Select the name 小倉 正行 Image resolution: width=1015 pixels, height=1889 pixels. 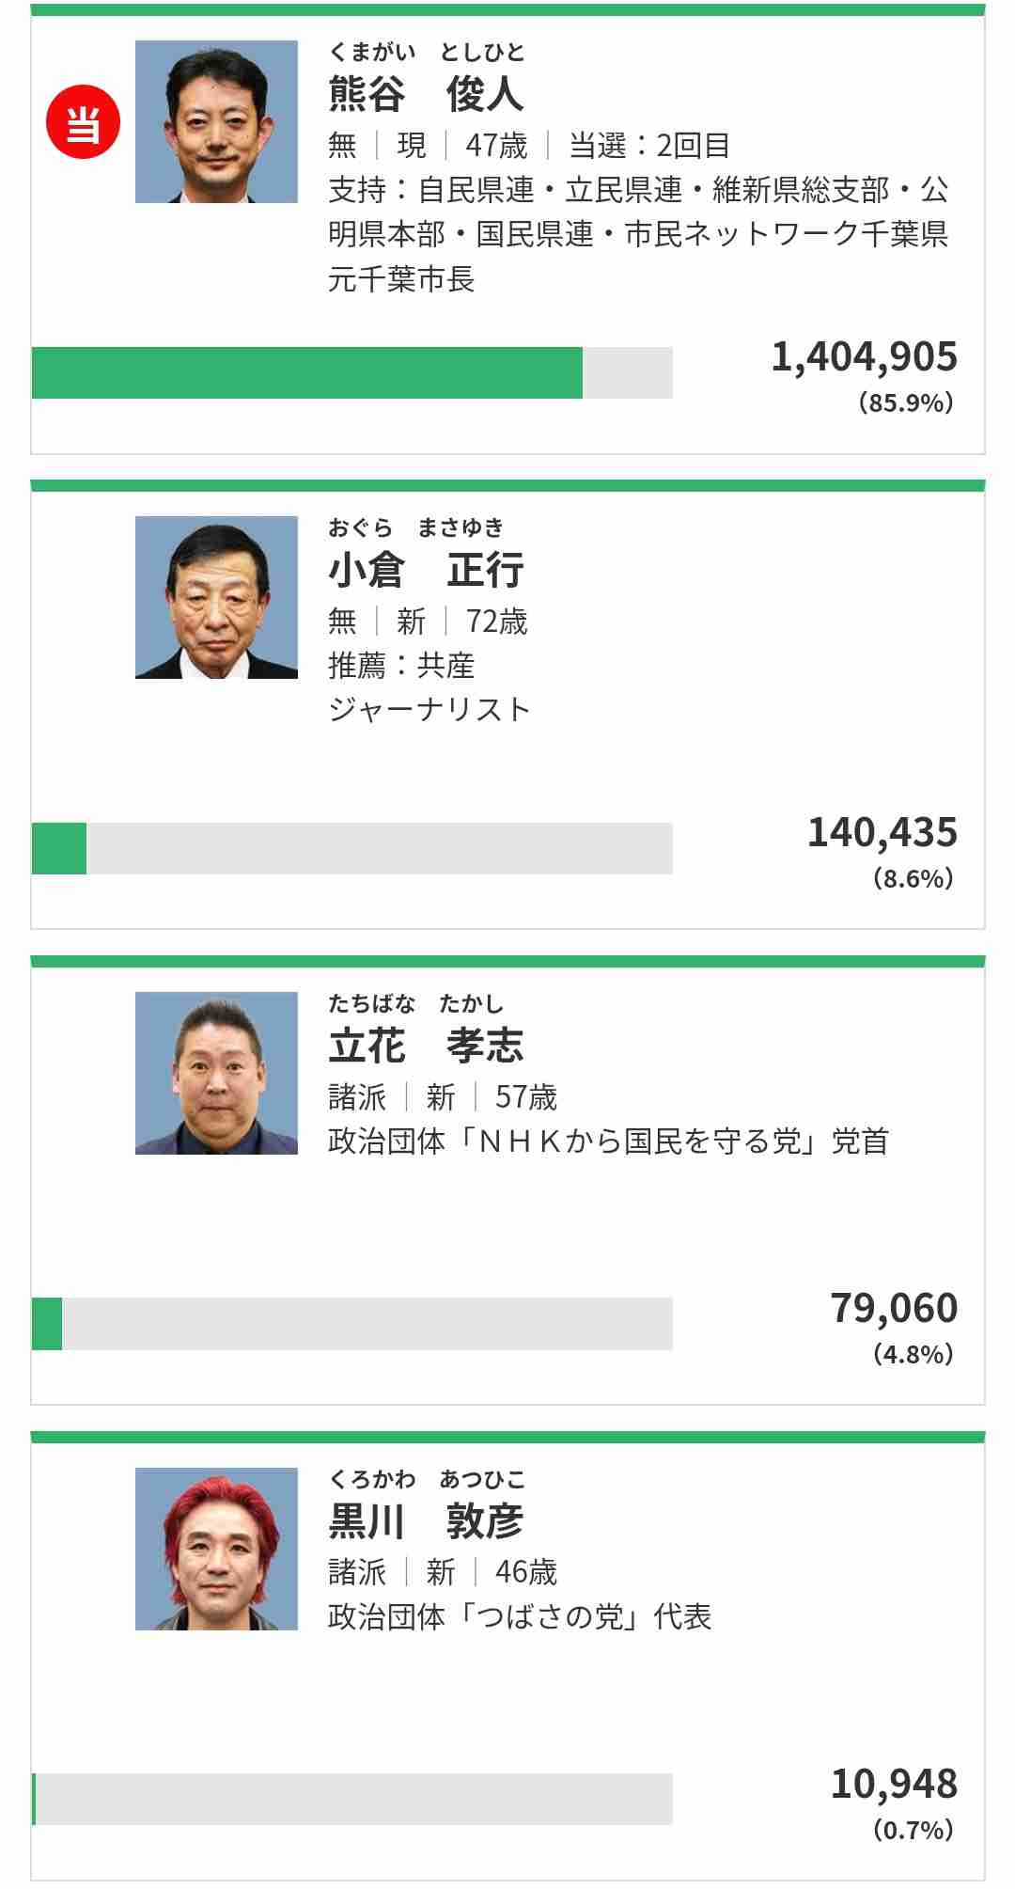click(x=426, y=570)
